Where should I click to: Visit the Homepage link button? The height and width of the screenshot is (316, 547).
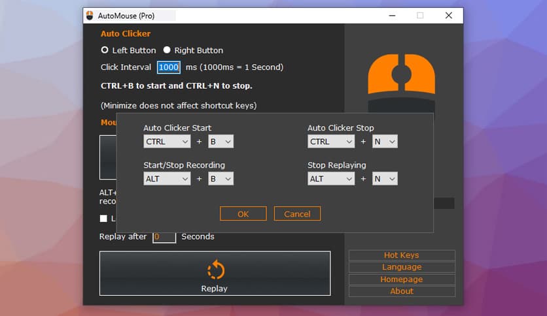pos(402,279)
